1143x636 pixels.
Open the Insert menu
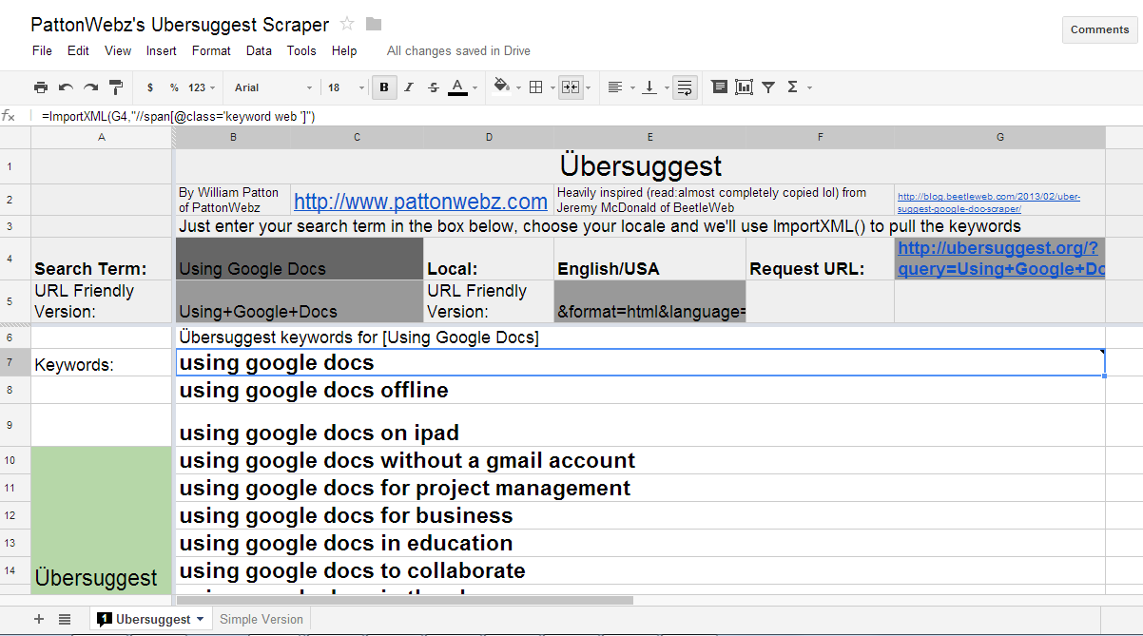point(162,51)
